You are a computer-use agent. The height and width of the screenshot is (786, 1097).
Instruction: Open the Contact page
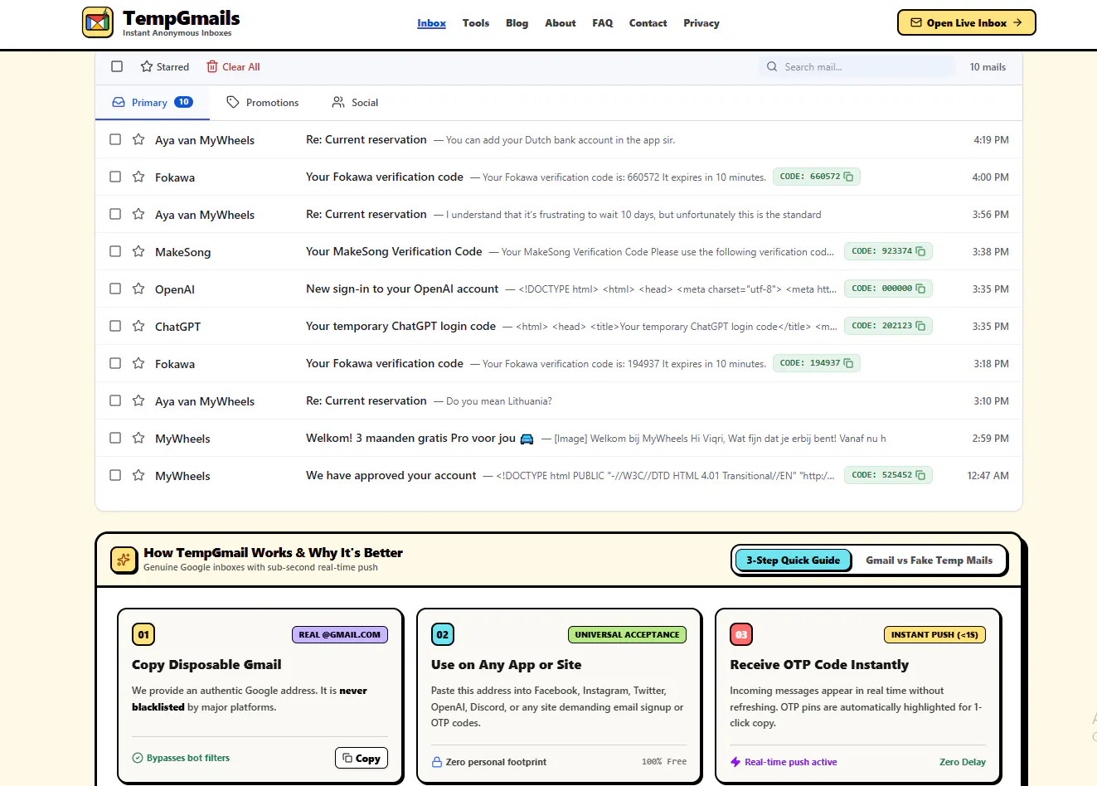pos(648,23)
